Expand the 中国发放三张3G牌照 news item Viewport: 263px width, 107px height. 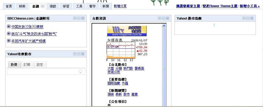click(x=9, y=26)
